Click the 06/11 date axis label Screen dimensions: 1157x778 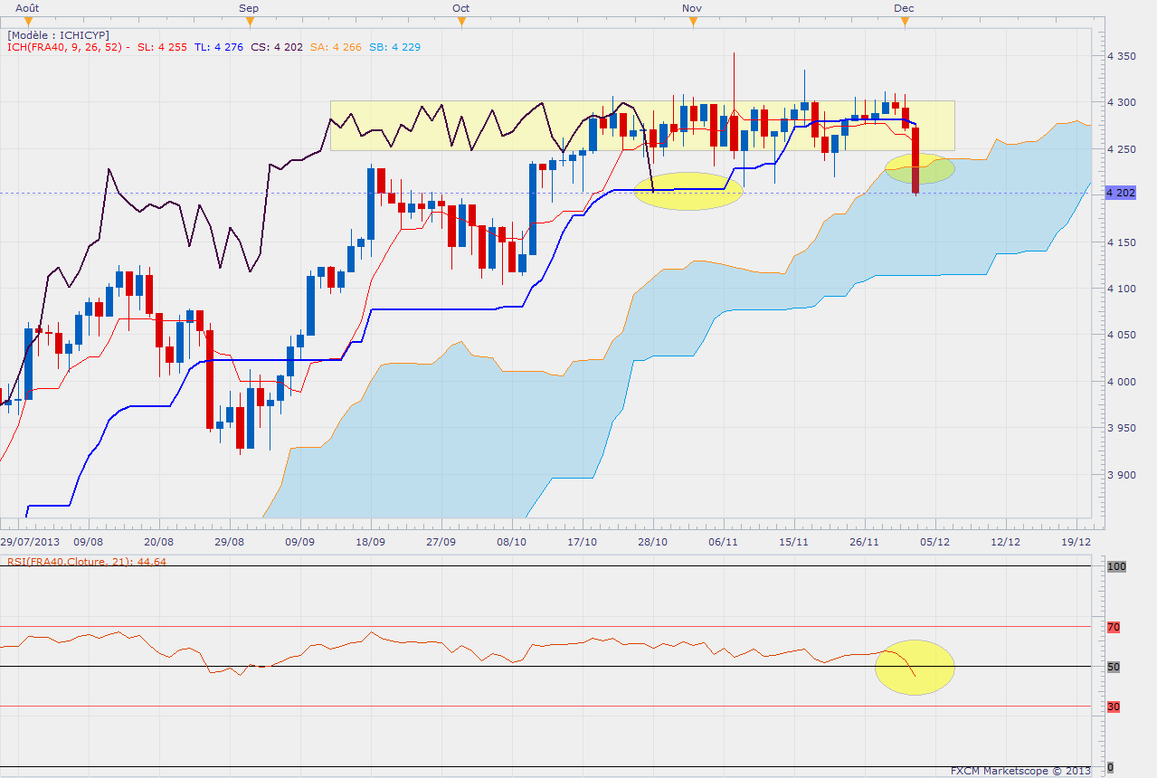tap(724, 541)
